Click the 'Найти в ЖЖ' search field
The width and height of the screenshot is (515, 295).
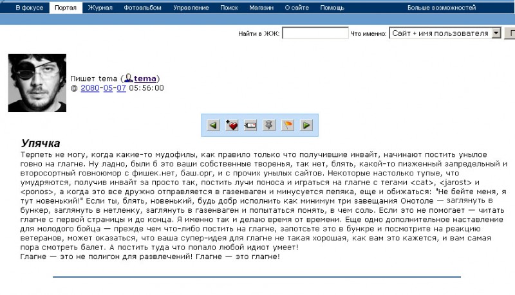coord(315,33)
